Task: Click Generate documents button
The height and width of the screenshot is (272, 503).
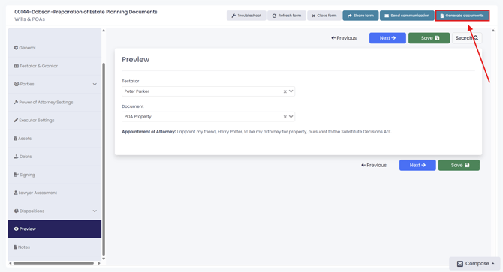Action: pyautogui.click(x=462, y=16)
